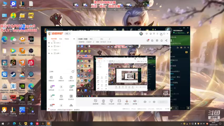Click the skin T-shirt icon in title bar

coord(154,34)
